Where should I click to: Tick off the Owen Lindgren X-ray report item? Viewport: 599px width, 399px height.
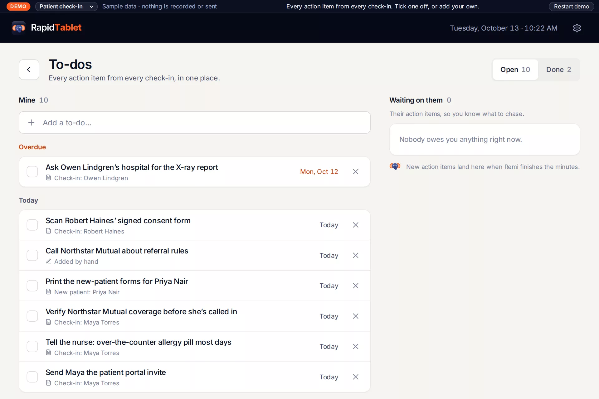pos(32,172)
